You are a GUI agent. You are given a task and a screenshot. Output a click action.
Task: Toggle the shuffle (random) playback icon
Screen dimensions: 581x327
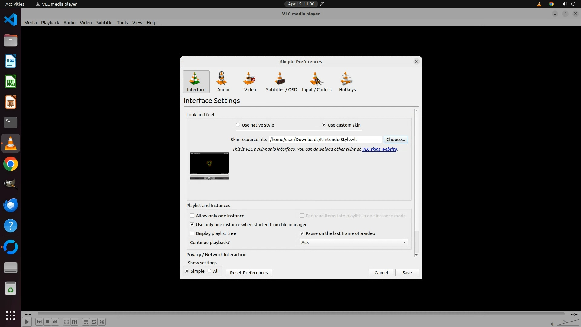click(102, 322)
